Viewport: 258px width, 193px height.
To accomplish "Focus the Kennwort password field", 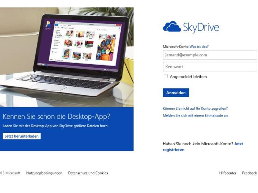I will pyautogui.click(x=210, y=67).
